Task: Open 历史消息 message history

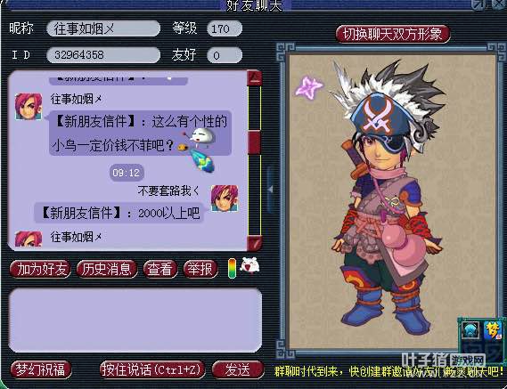Action: point(107,269)
